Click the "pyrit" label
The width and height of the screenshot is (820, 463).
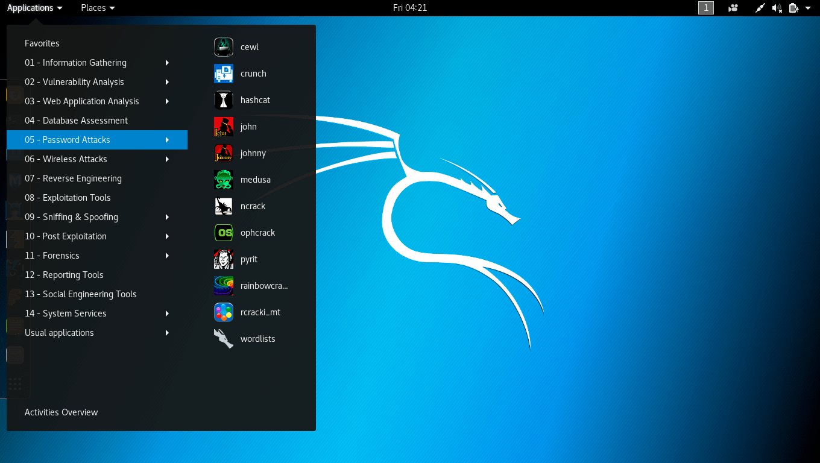coord(249,259)
